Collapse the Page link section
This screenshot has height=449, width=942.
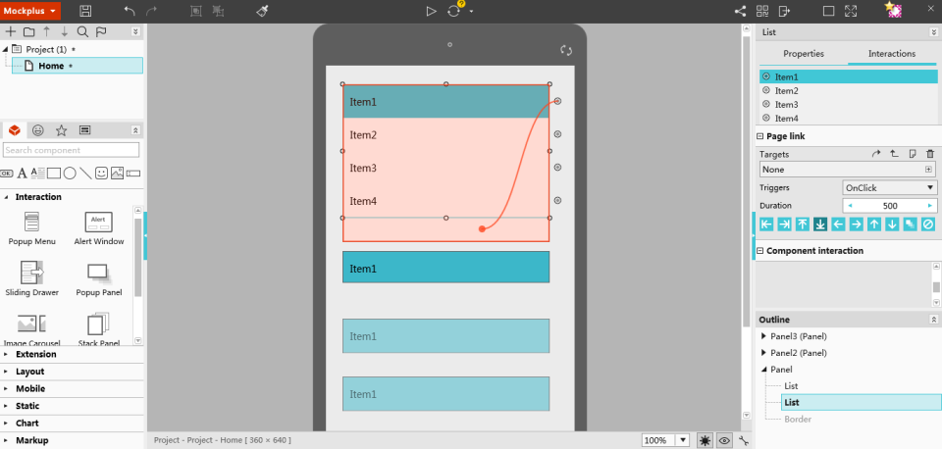point(760,136)
